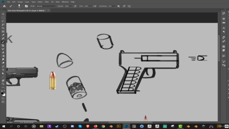
Task: Toggle the brush settings panel button
Action: tap(26, 6)
